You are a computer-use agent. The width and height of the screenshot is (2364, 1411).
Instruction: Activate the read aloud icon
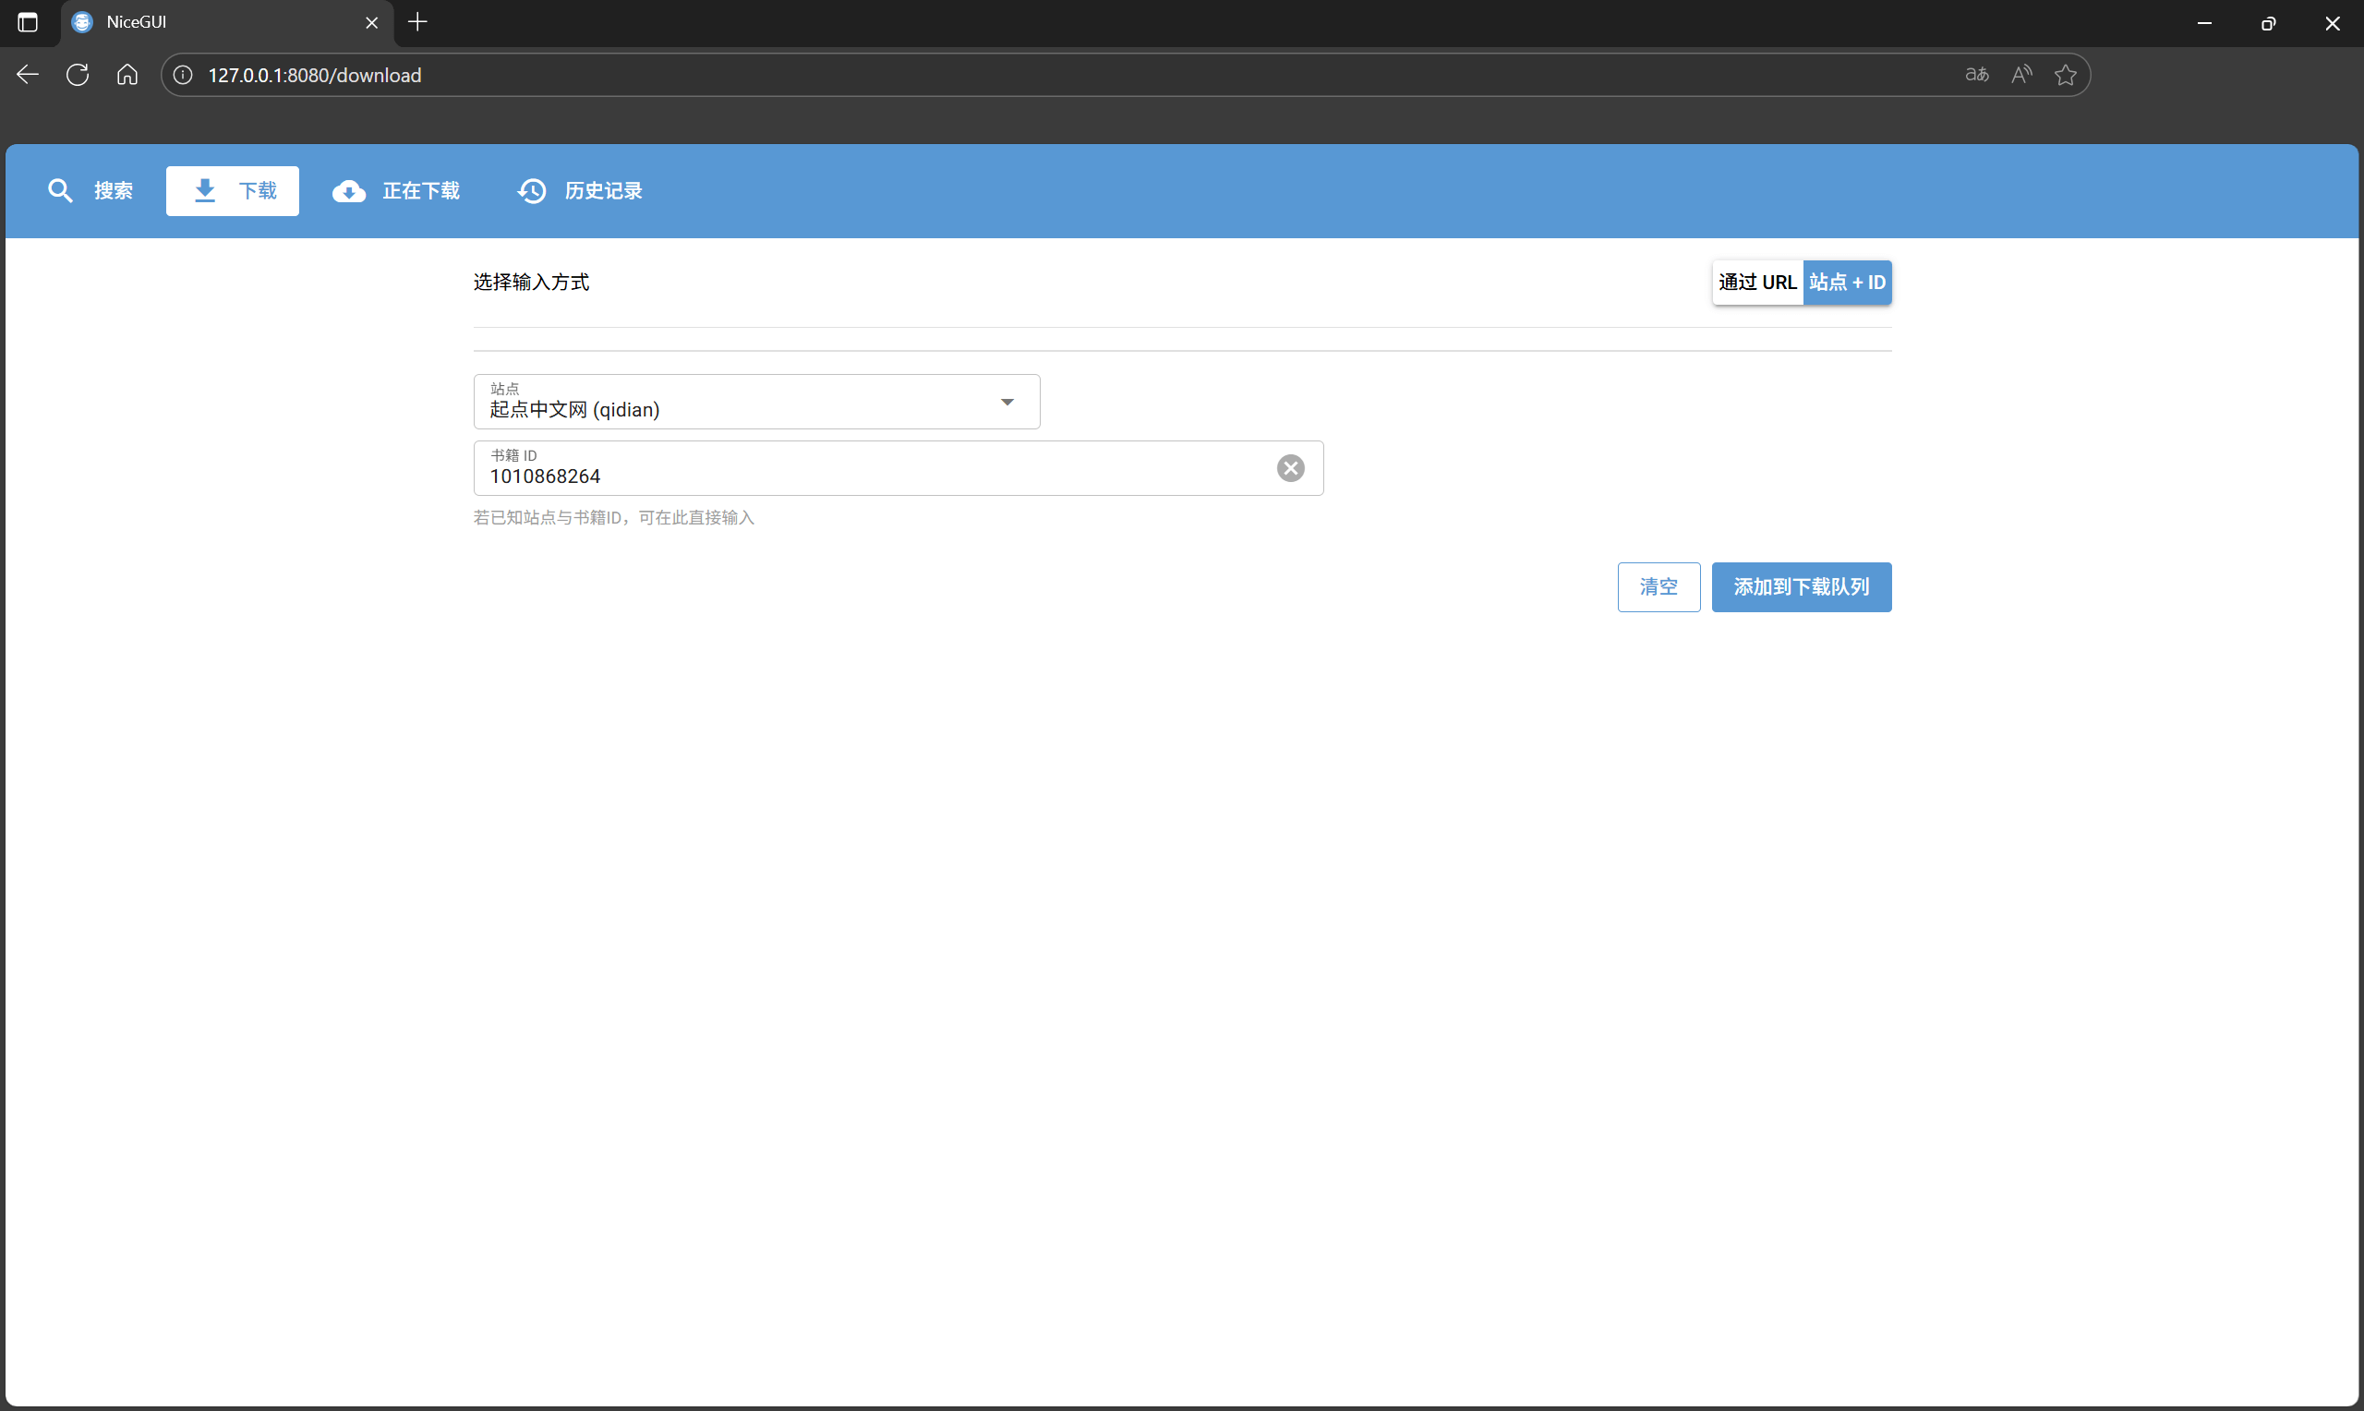coord(2020,75)
